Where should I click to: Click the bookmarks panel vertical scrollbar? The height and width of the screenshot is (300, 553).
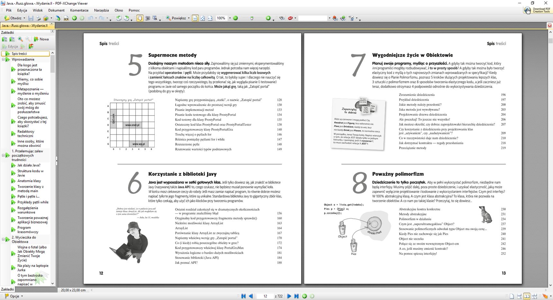coord(53,168)
